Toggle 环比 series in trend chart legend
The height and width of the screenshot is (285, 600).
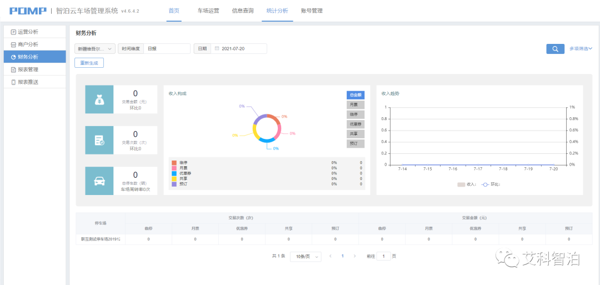(490, 184)
